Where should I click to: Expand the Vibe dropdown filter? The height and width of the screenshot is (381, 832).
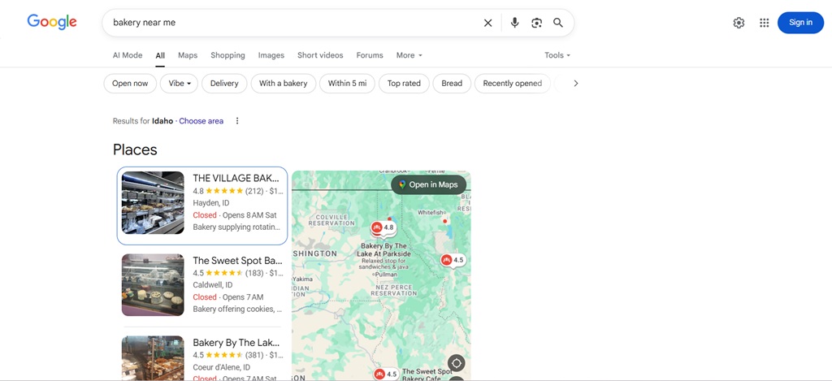point(180,83)
